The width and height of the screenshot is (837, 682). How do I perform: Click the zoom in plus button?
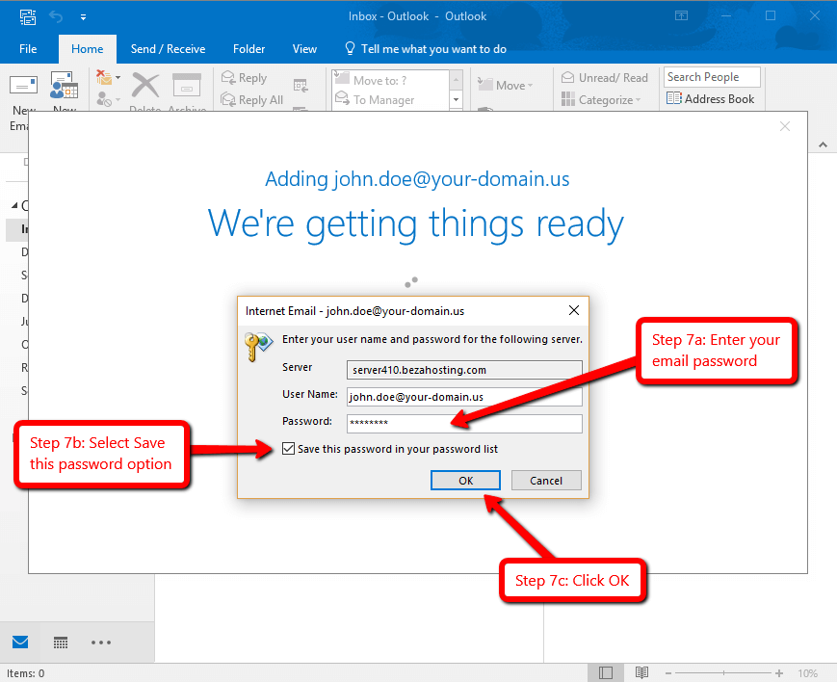pos(779,673)
